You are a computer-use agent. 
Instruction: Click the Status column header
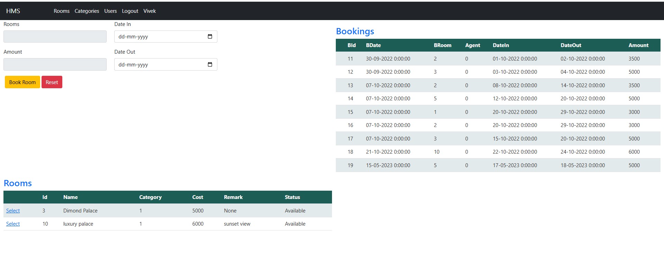(x=292, y=197)
